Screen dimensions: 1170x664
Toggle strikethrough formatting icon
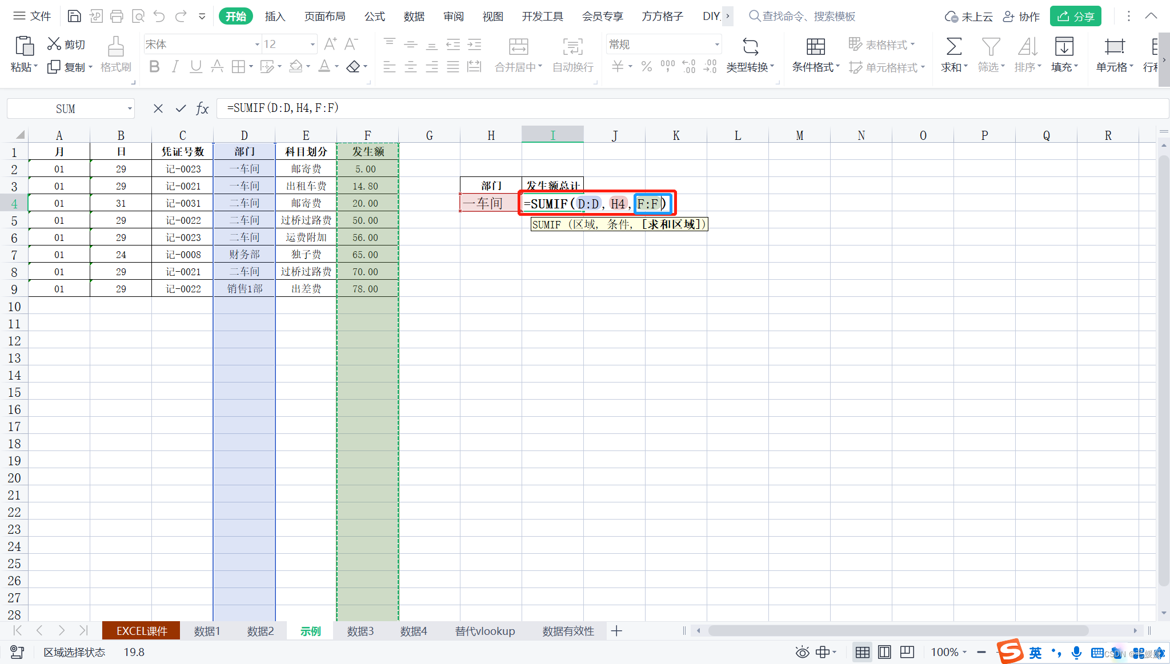pyautogui.click(x=217, y=67)
